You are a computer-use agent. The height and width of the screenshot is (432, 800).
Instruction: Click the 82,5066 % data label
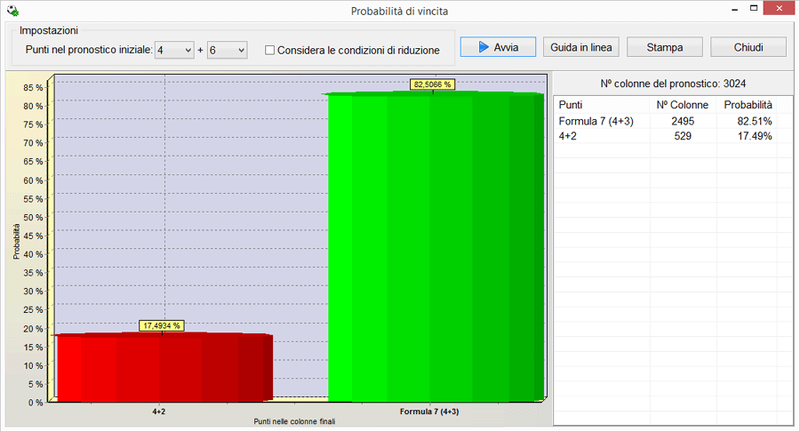(x=433, y=84)
